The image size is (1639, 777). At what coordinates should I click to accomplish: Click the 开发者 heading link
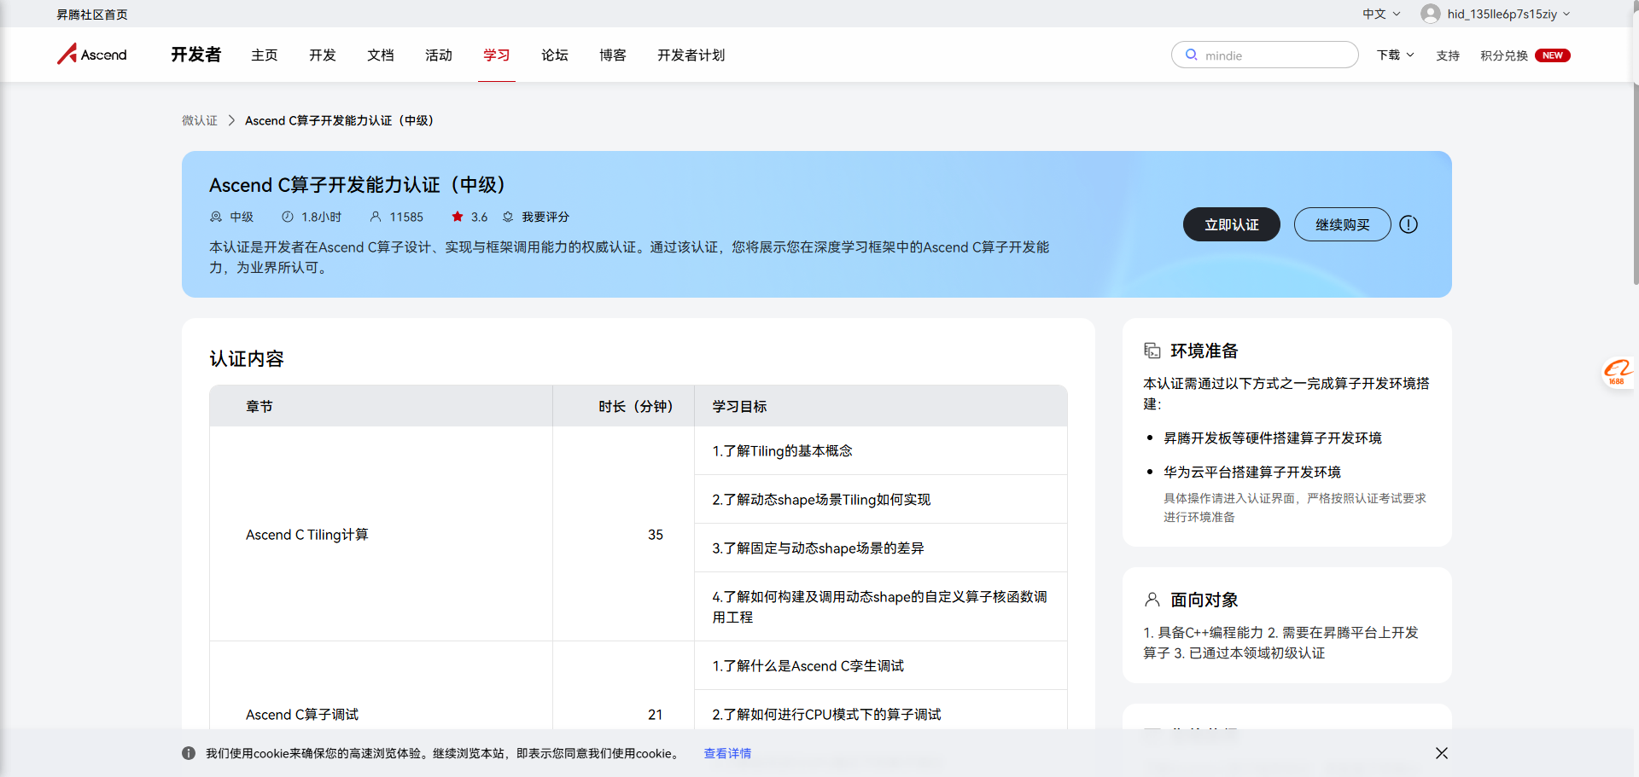196,55
